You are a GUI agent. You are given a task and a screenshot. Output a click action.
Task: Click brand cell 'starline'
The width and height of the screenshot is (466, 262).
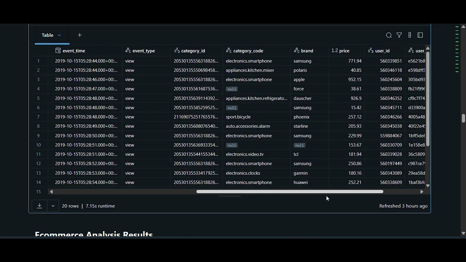tap(301, 126)
